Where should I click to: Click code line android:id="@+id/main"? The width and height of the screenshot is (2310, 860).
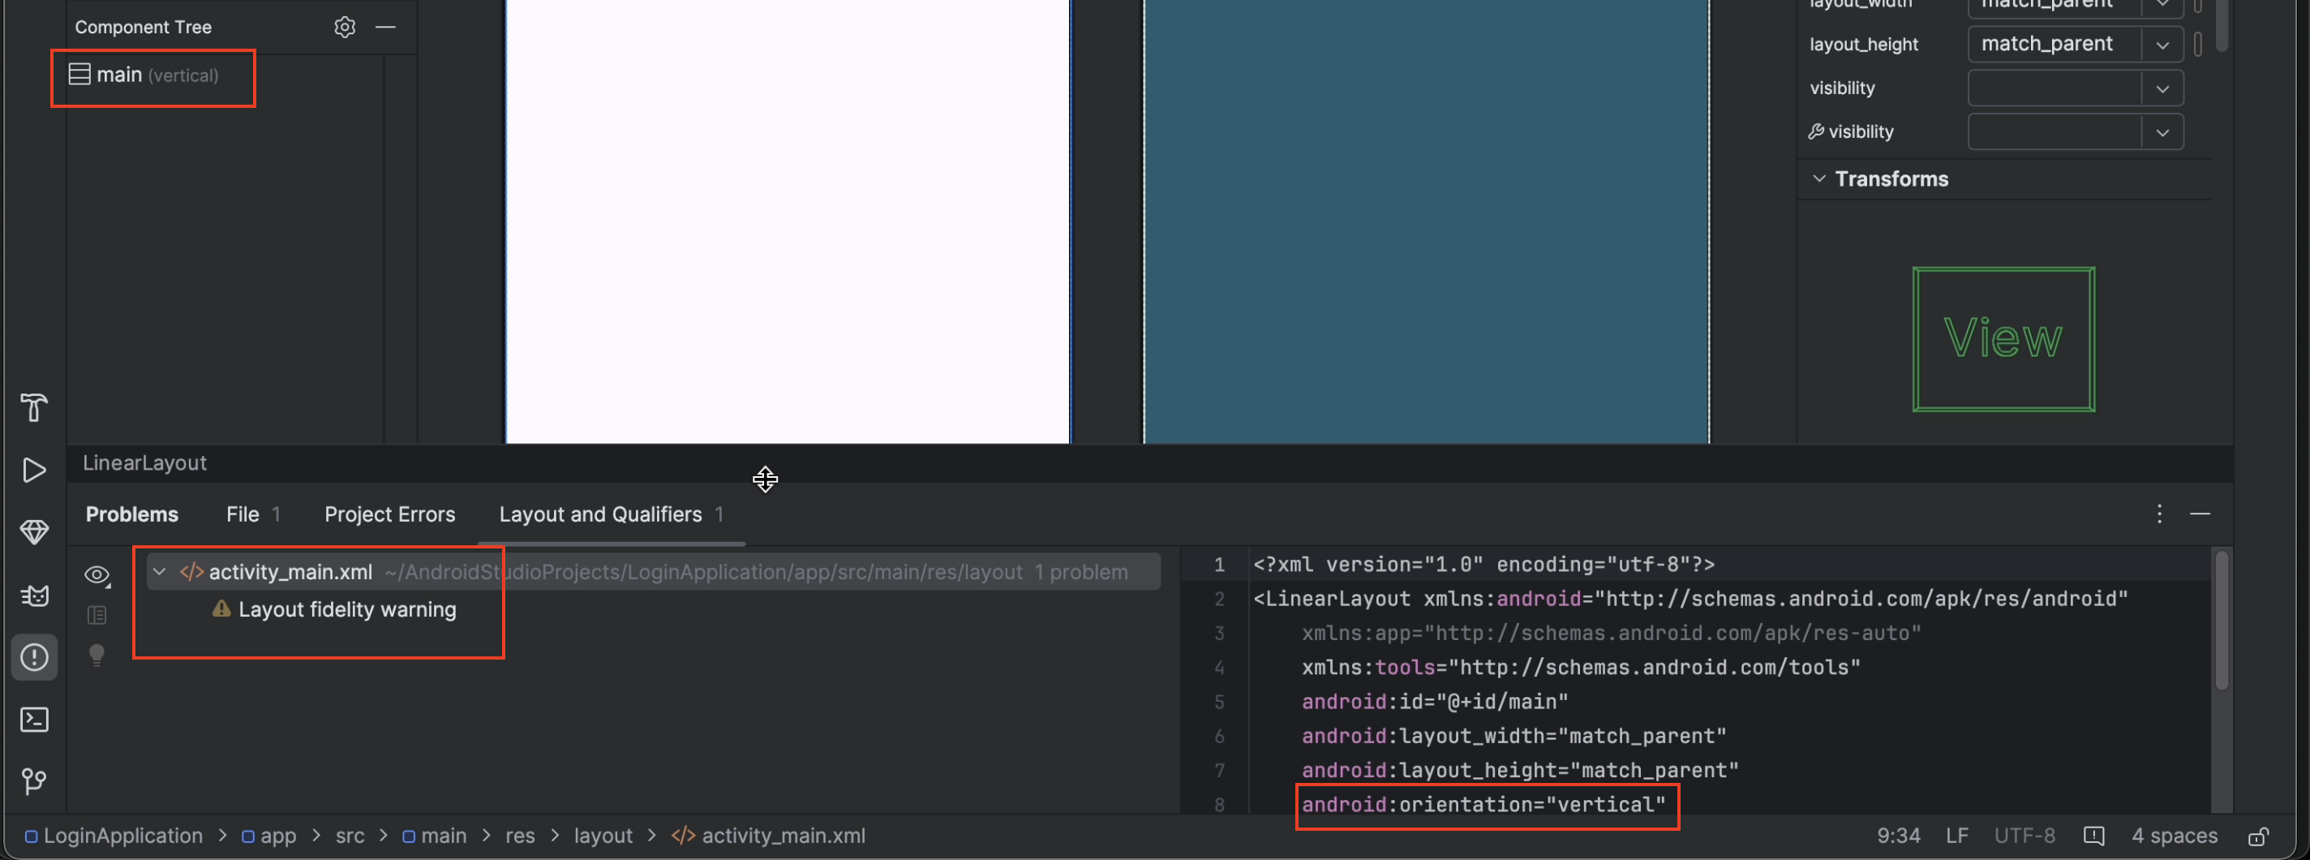pyautogui.click(x=1435, y=701)
